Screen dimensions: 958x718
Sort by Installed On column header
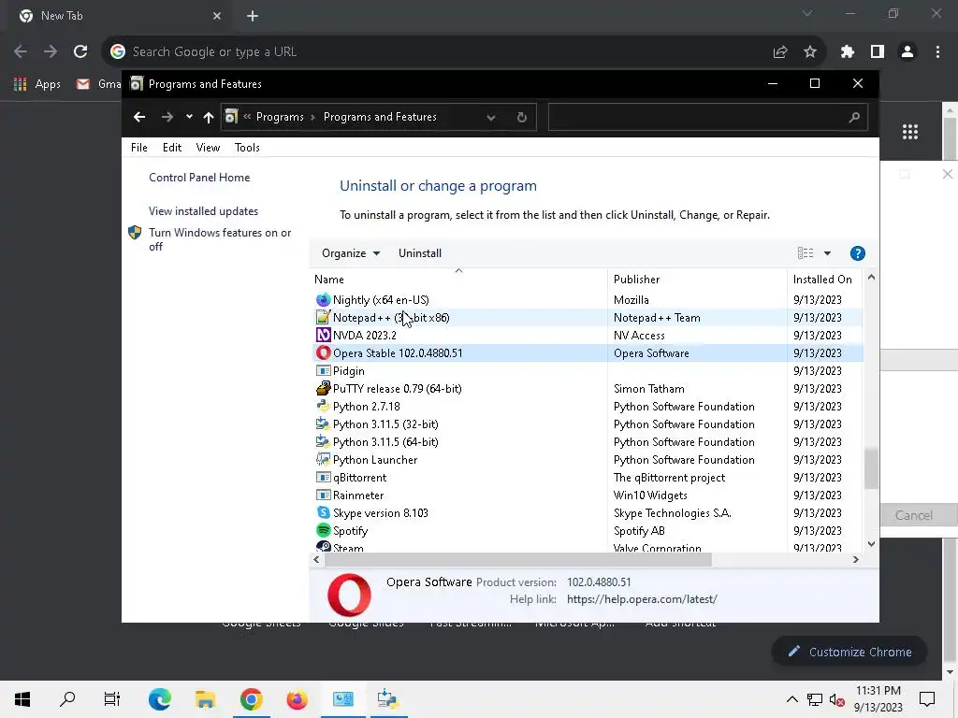click(824, 279)
